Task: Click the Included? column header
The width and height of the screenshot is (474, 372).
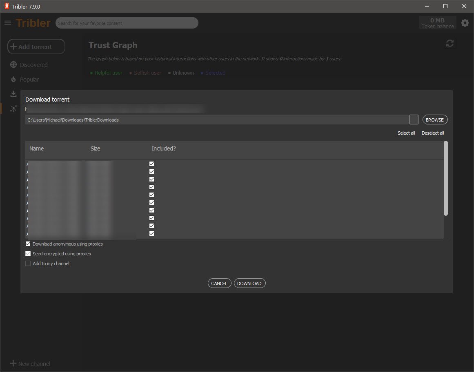Action: click(x=164, y=148)
